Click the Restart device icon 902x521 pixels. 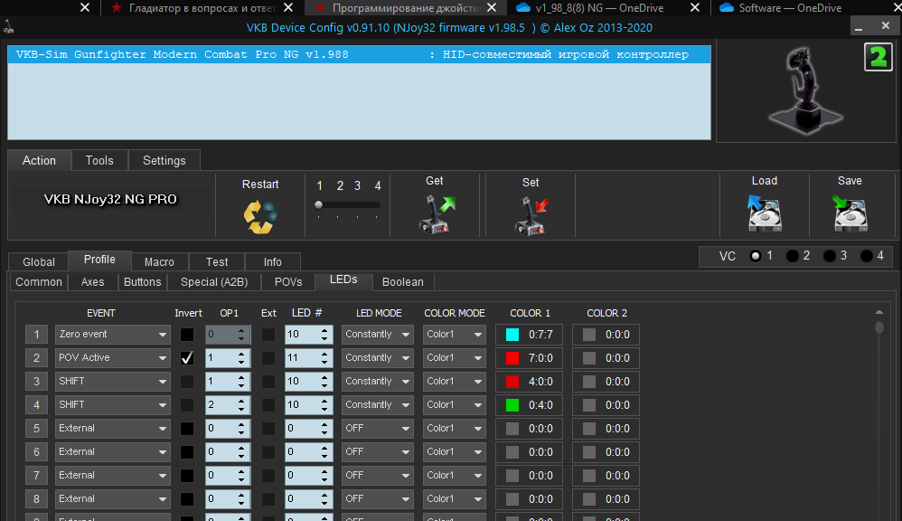pos(260,217)
